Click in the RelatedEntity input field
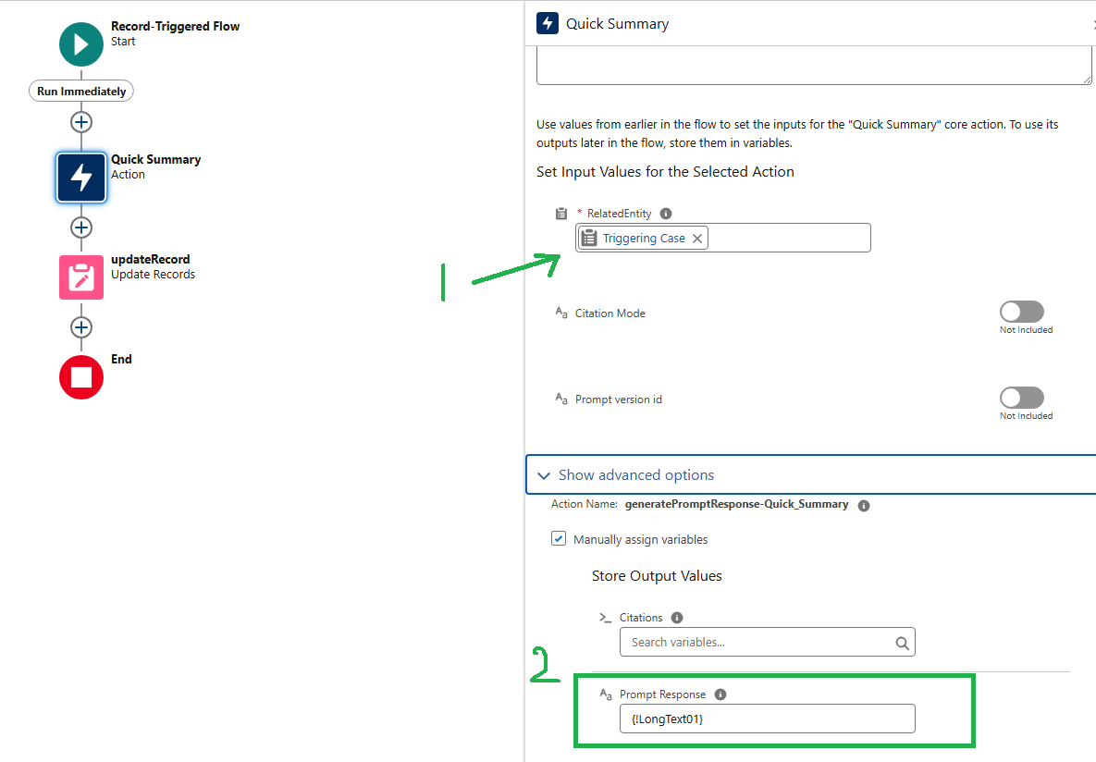1096x762 pixels. click(723, 238)
